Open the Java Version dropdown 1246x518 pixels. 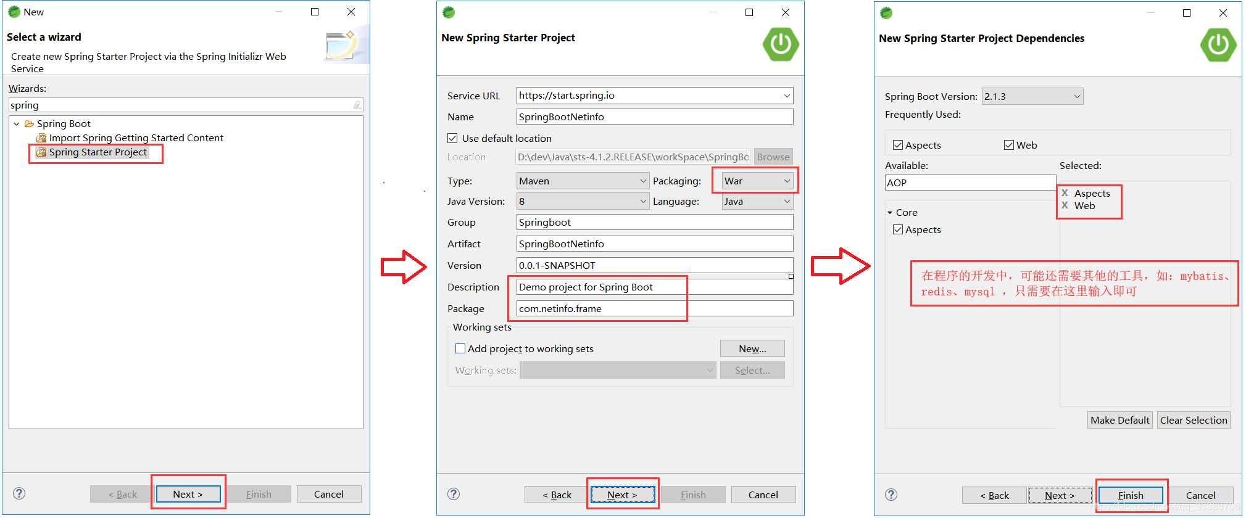click(x=643, y=201)
